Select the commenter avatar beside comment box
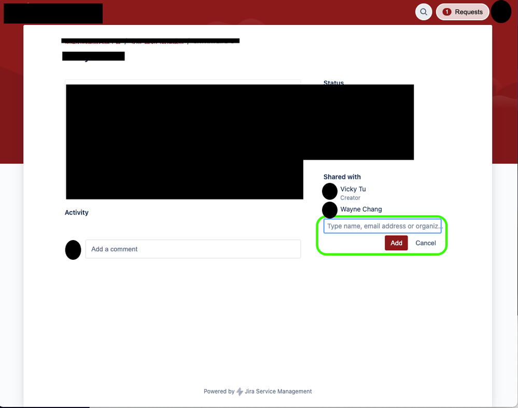Screen dimensions: 518x408 click(x=73, y=250)
